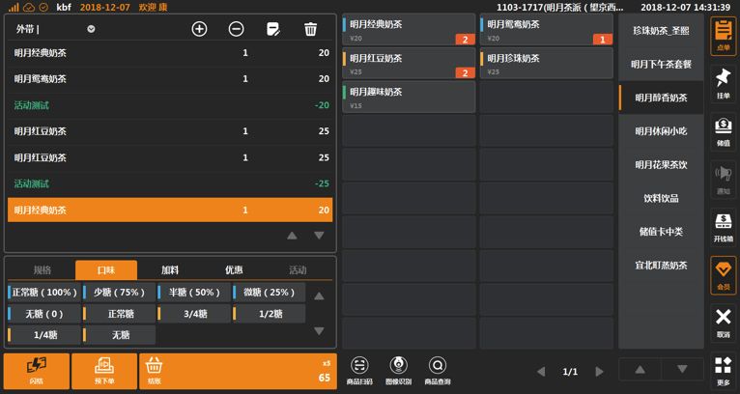740x394 pixels.
Task: Click the 会员 member icon in sidebar
Action: (x=723, y=275)
